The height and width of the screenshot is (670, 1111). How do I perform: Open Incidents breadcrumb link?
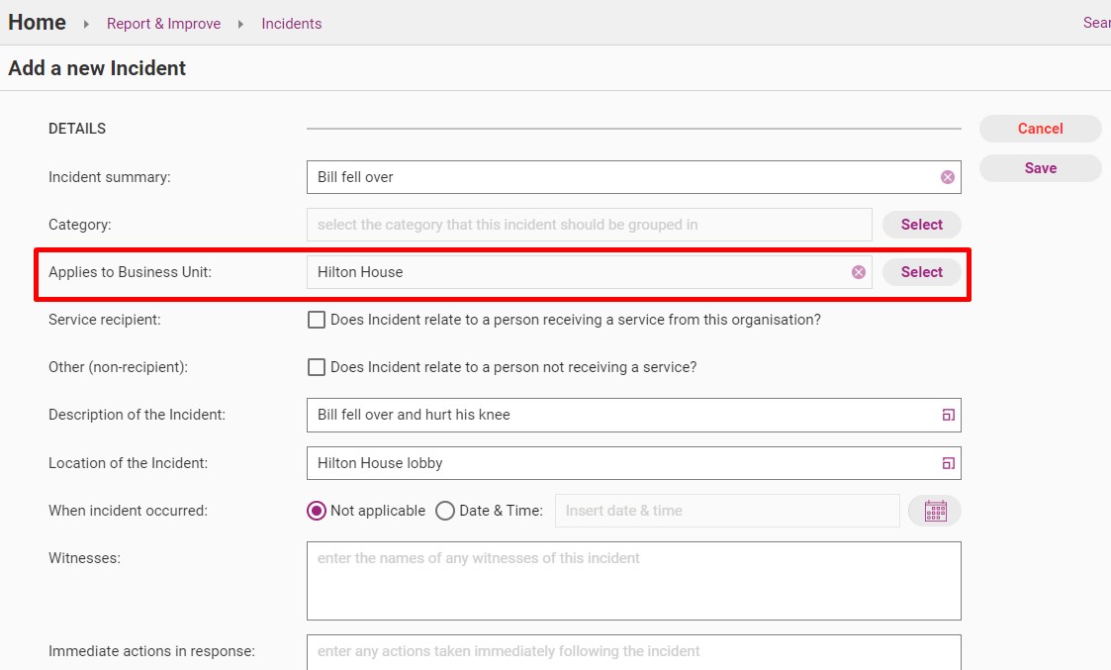coord(291,24)
